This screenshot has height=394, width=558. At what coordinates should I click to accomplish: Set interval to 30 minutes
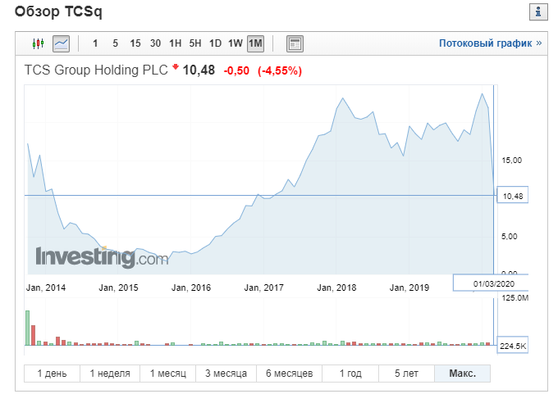point(155,43)
